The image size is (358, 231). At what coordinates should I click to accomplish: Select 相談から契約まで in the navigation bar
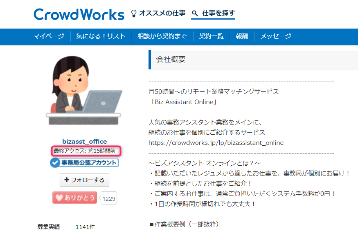tap(162, 36)
